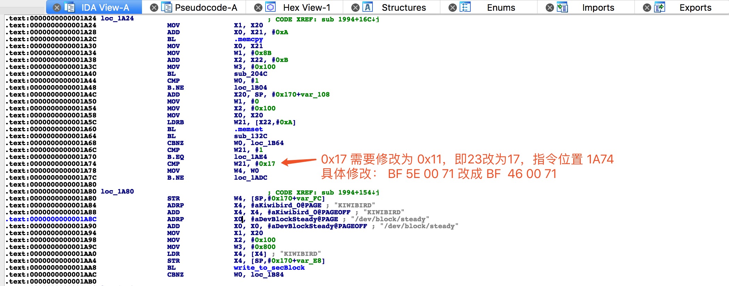The image size is (729, 286).
Task: Click the Exports tab icon
Action: pos(660,7)
